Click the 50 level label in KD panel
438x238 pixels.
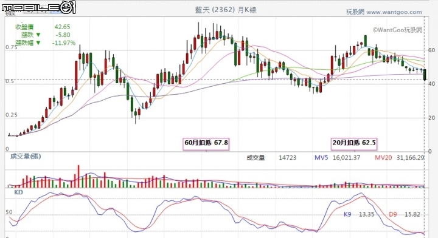(x=9, y=212)
